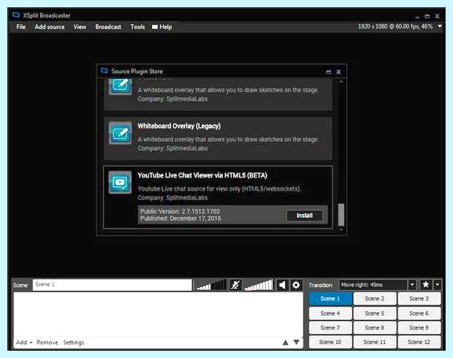Adjust the speaker volume level slider
The width and height of the screenshot is (453, 358).
259,285
